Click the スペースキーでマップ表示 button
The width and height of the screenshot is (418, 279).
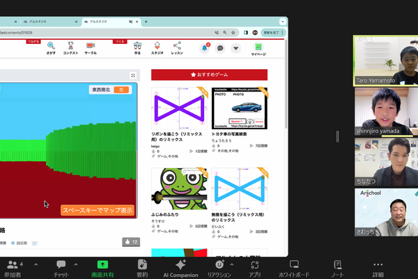[x=98, y=210]
